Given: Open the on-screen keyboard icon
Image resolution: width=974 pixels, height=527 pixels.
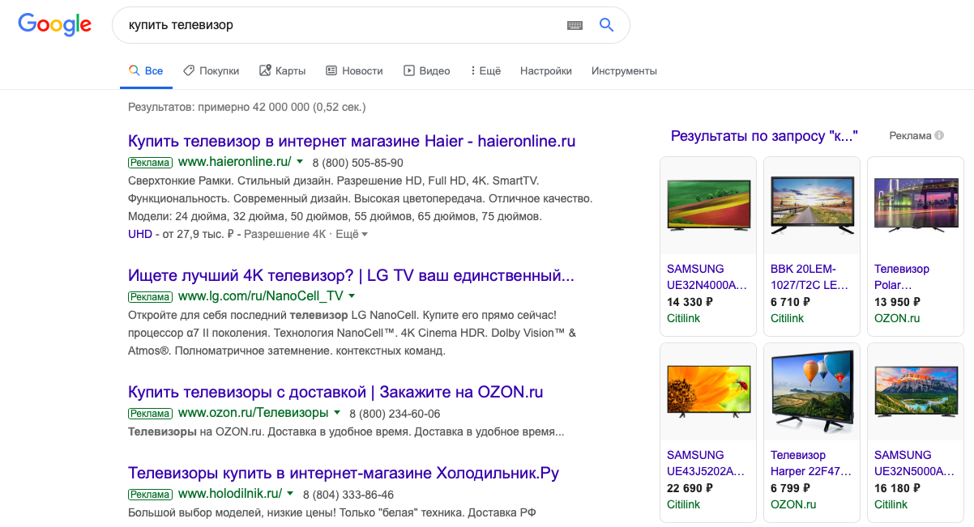Looking at the screenshot, I should (x=575, y=25).
